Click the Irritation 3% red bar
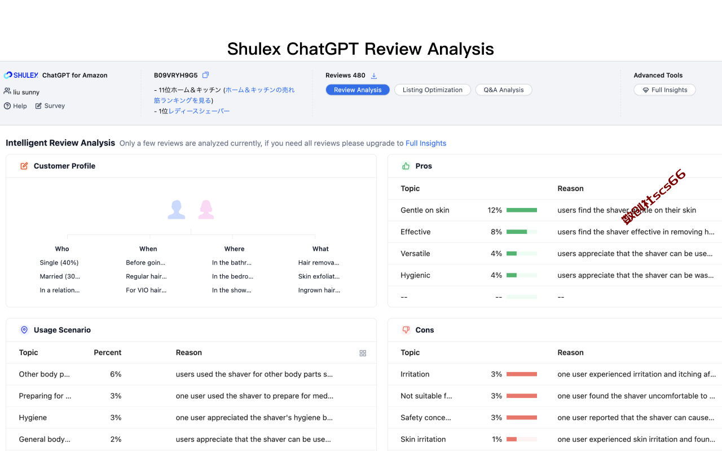The height and width of the screenshot is (451, 722). coord(522,374)
